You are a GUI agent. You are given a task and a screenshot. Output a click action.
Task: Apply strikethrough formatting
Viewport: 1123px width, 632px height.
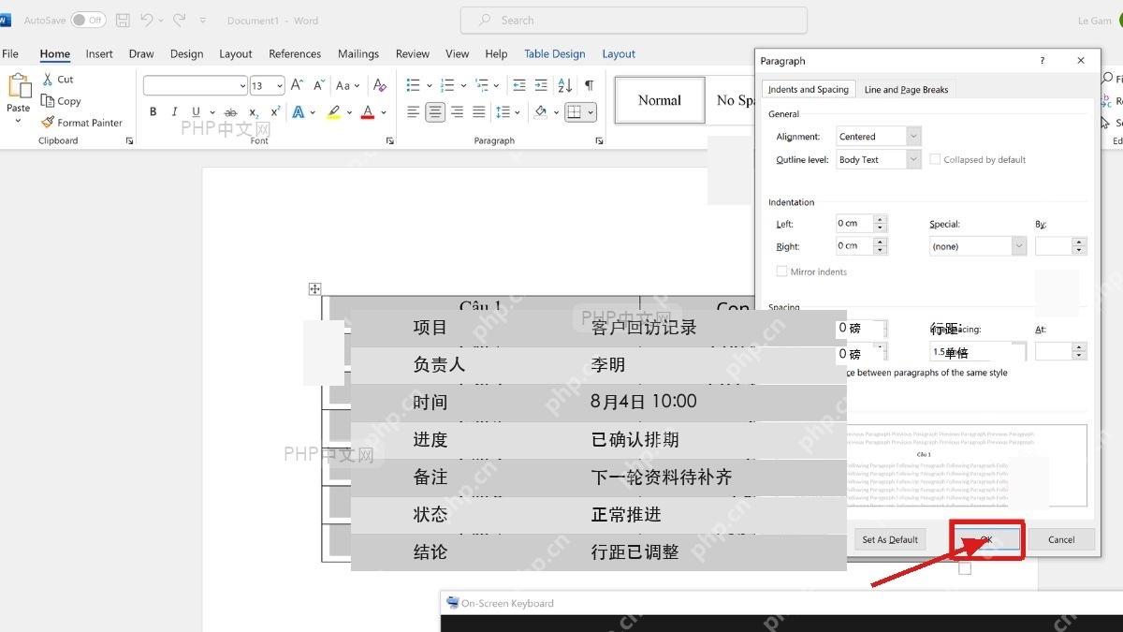tap(230, 112)
